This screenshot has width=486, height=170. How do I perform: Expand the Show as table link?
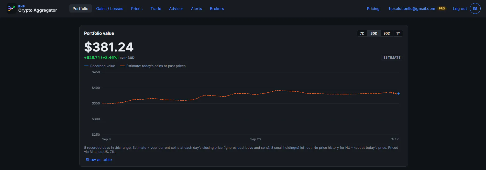click(x=99, y=160)
